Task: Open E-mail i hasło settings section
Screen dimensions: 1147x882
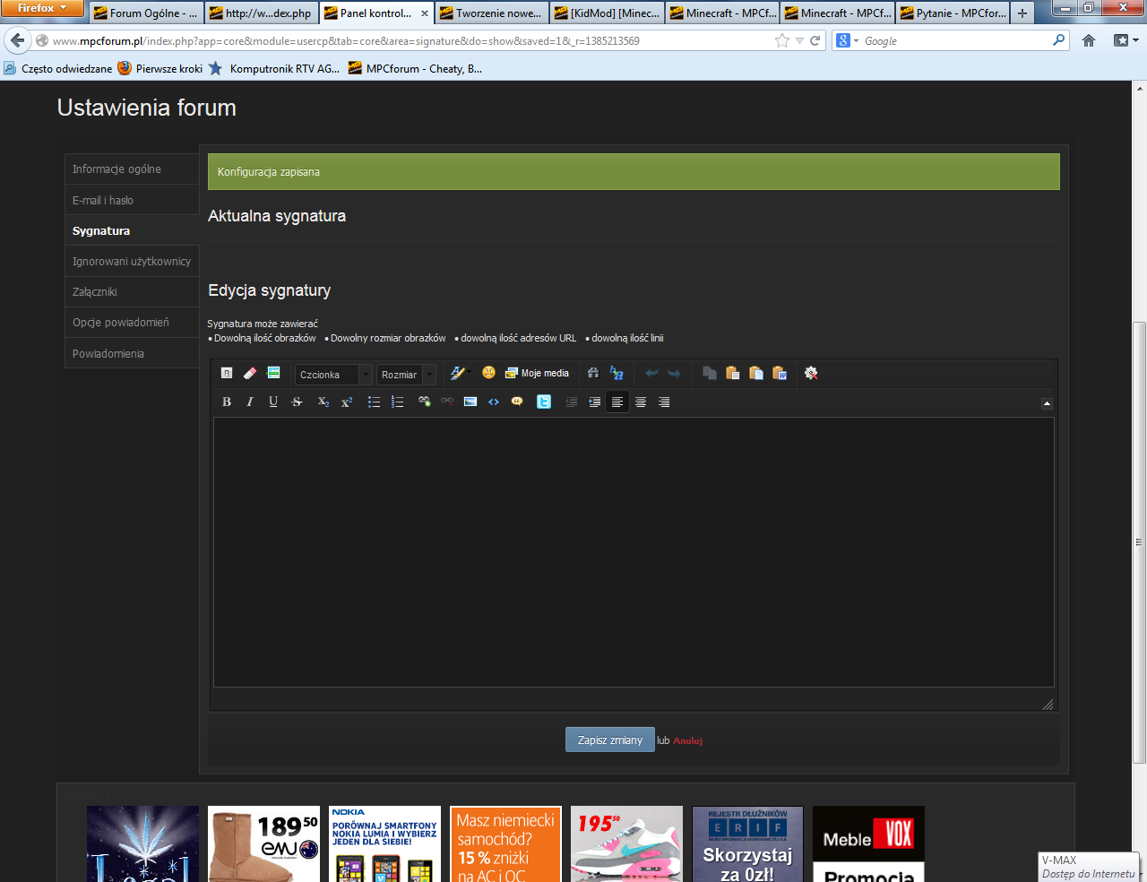Action: tap(132, 200)
